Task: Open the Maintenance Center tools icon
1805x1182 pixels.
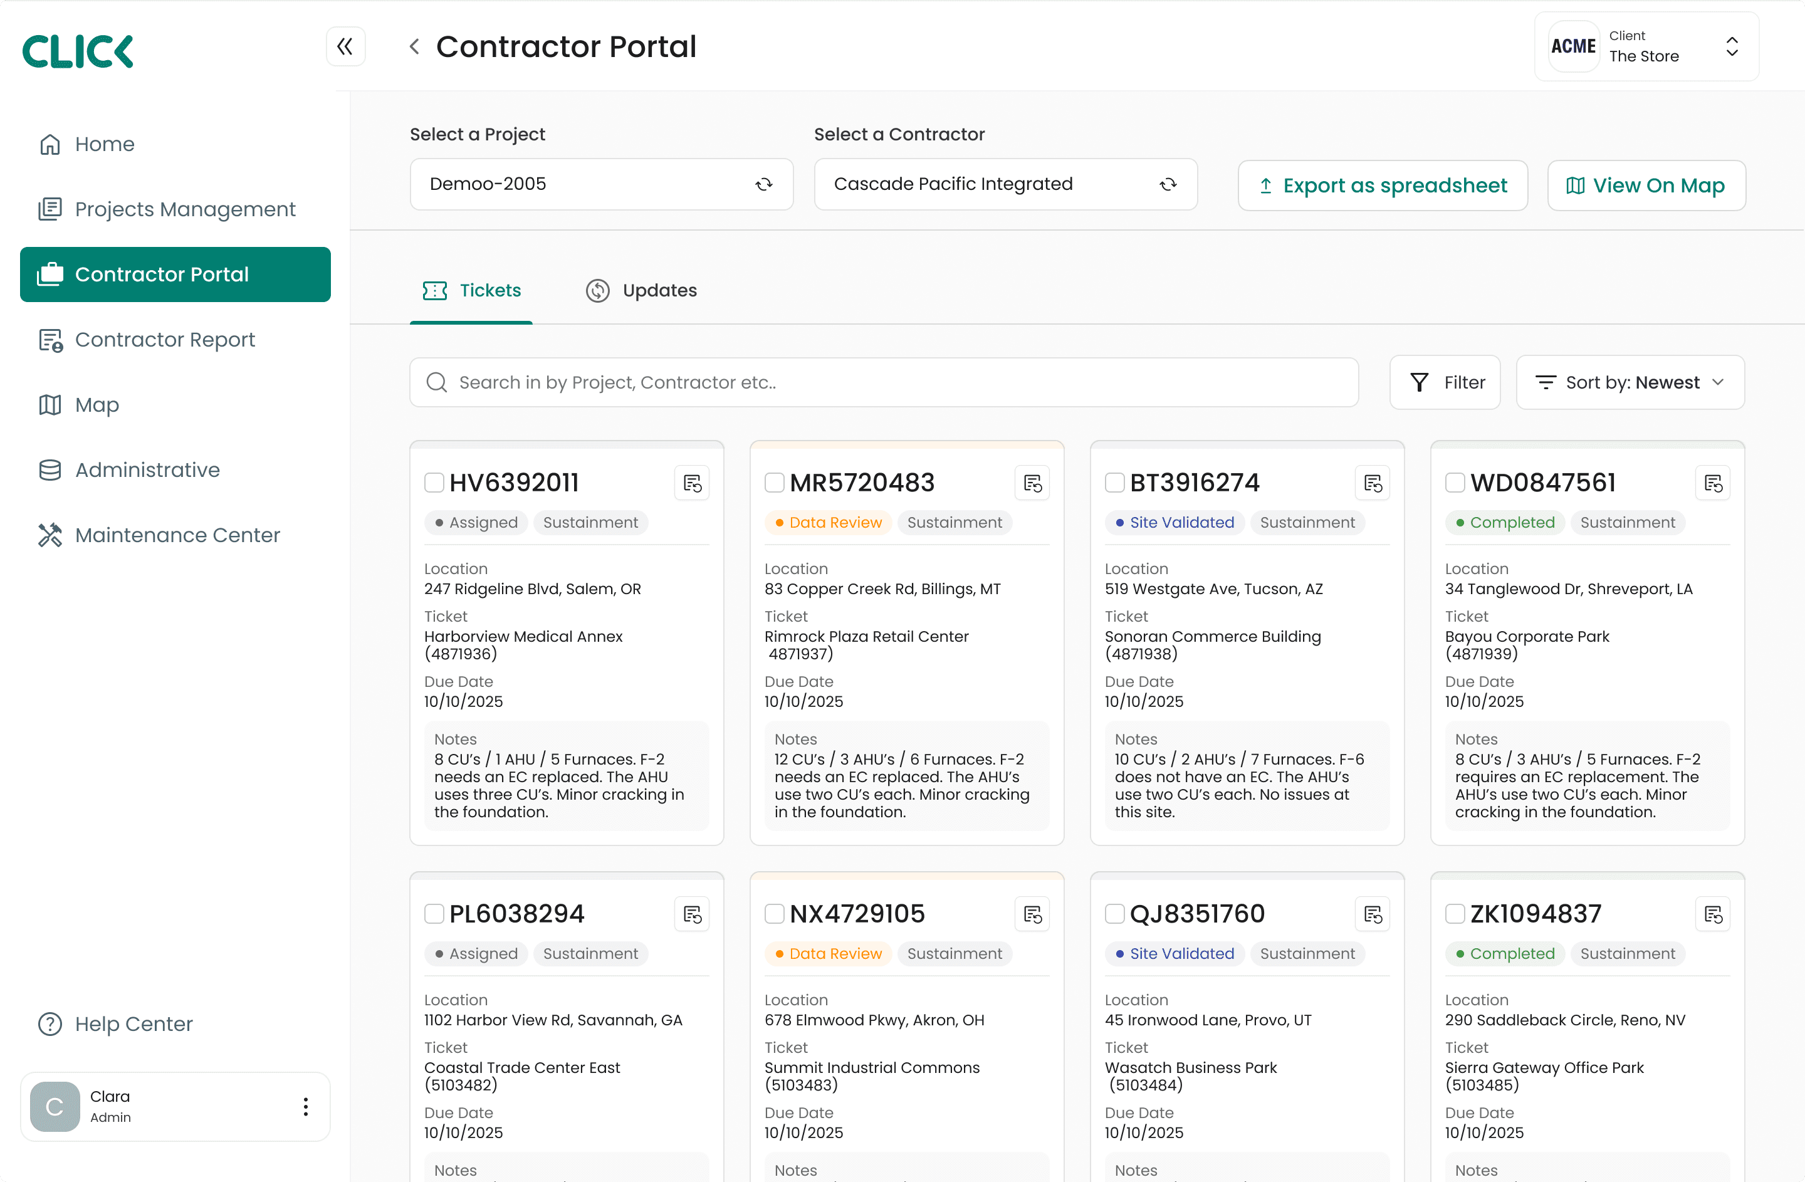Action: click(x=50, y=535)
